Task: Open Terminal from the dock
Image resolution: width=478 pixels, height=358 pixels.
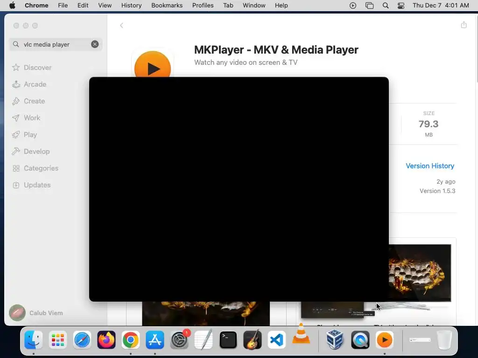Action: pyautogui.click(x=228, y=340)
